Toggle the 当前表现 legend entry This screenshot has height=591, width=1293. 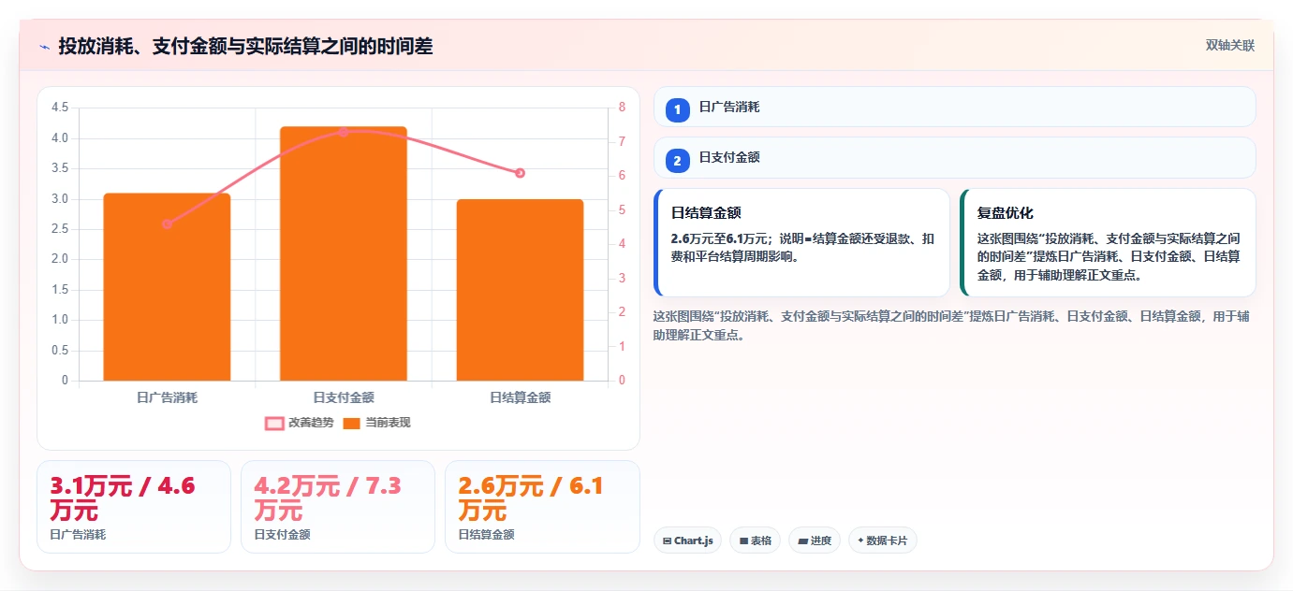point(376,423)
